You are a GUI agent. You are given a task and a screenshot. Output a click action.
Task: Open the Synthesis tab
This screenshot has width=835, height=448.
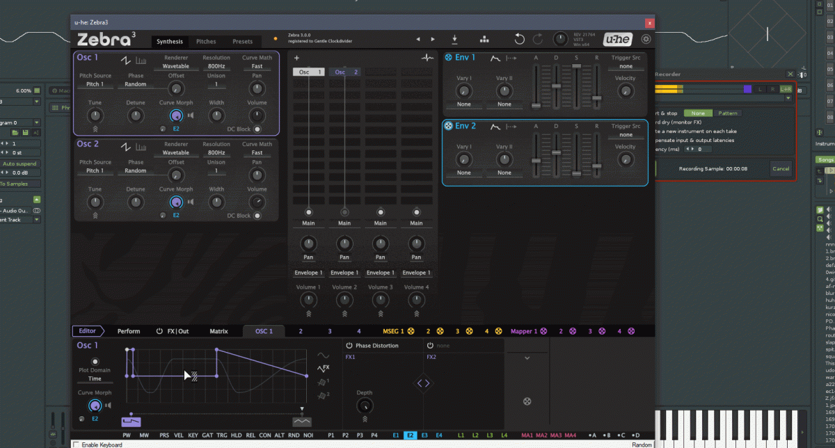tap(170, 42)
